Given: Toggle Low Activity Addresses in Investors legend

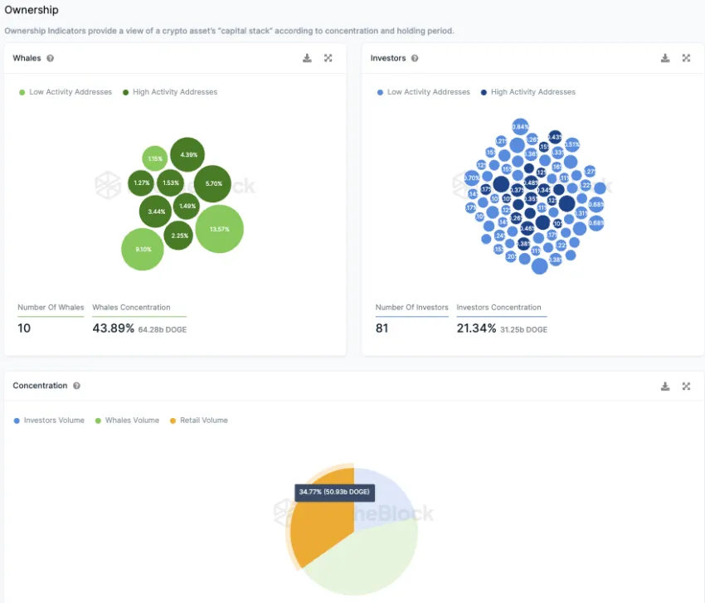Looking at the screenshot, I should coord(424,92).
